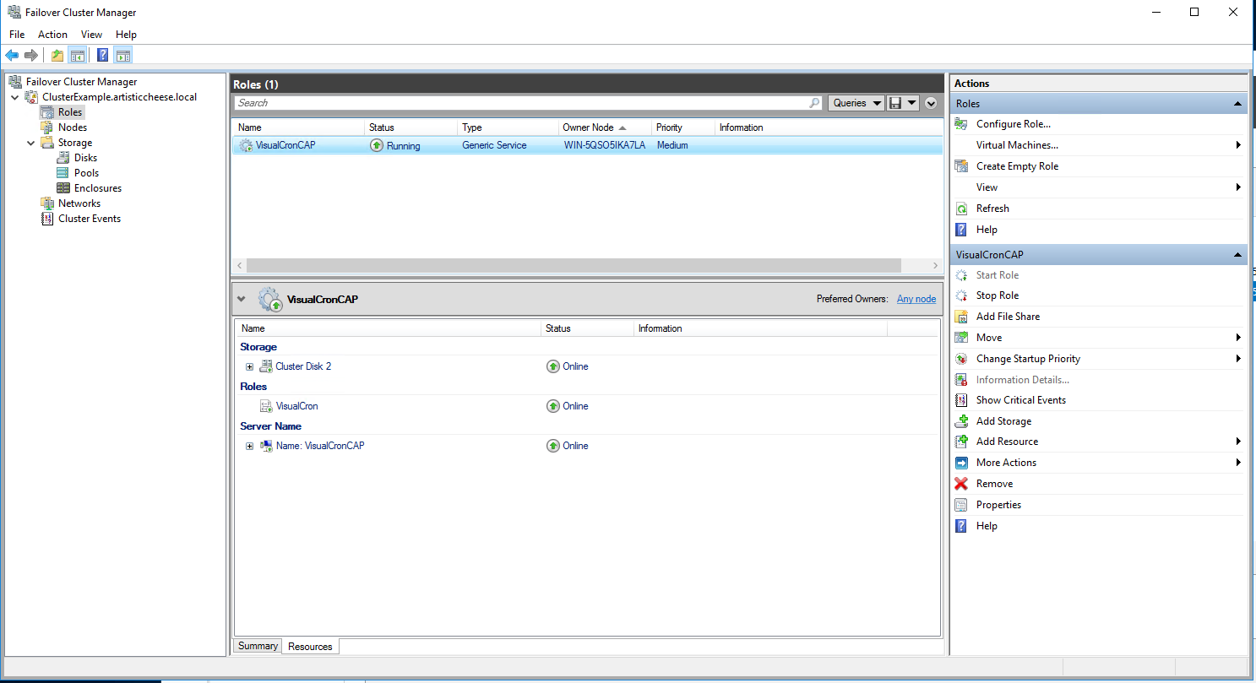Click the Properties icon in Actions
Image resolution: width=1256 pixels, height=683 pixels.
tap(961, 505)
